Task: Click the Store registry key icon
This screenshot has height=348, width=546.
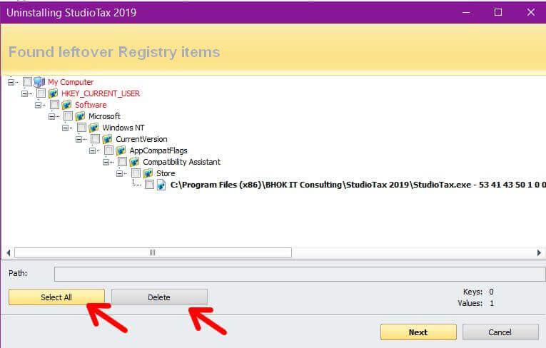Action: tap(148, 173)
